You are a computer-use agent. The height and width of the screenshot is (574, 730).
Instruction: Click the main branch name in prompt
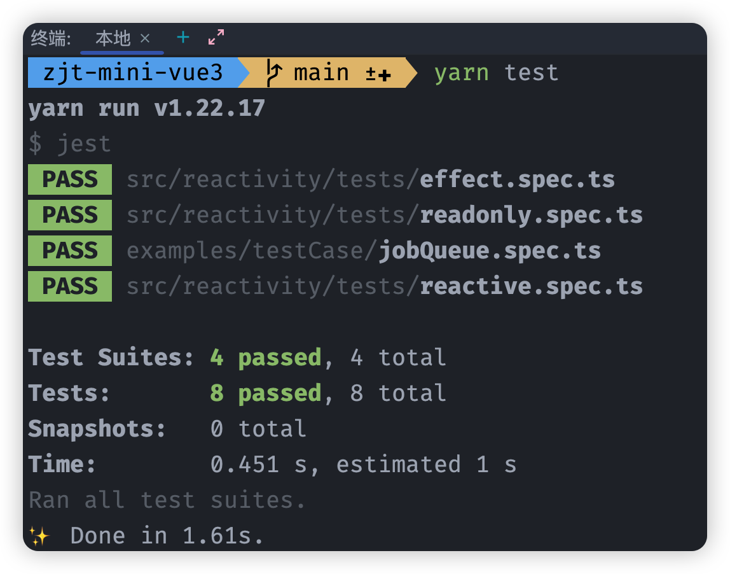tap(321, 73)
